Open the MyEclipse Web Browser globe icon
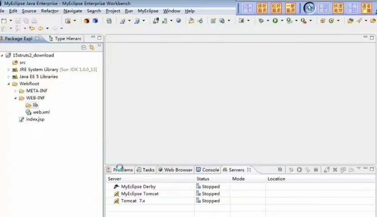Screen dimensions: 377x217 point(178,21)
